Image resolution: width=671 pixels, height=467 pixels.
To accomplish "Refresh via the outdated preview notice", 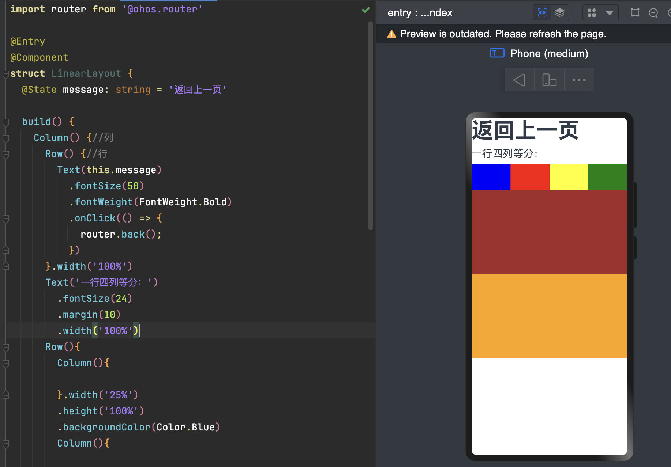I will tap(503, 34).
